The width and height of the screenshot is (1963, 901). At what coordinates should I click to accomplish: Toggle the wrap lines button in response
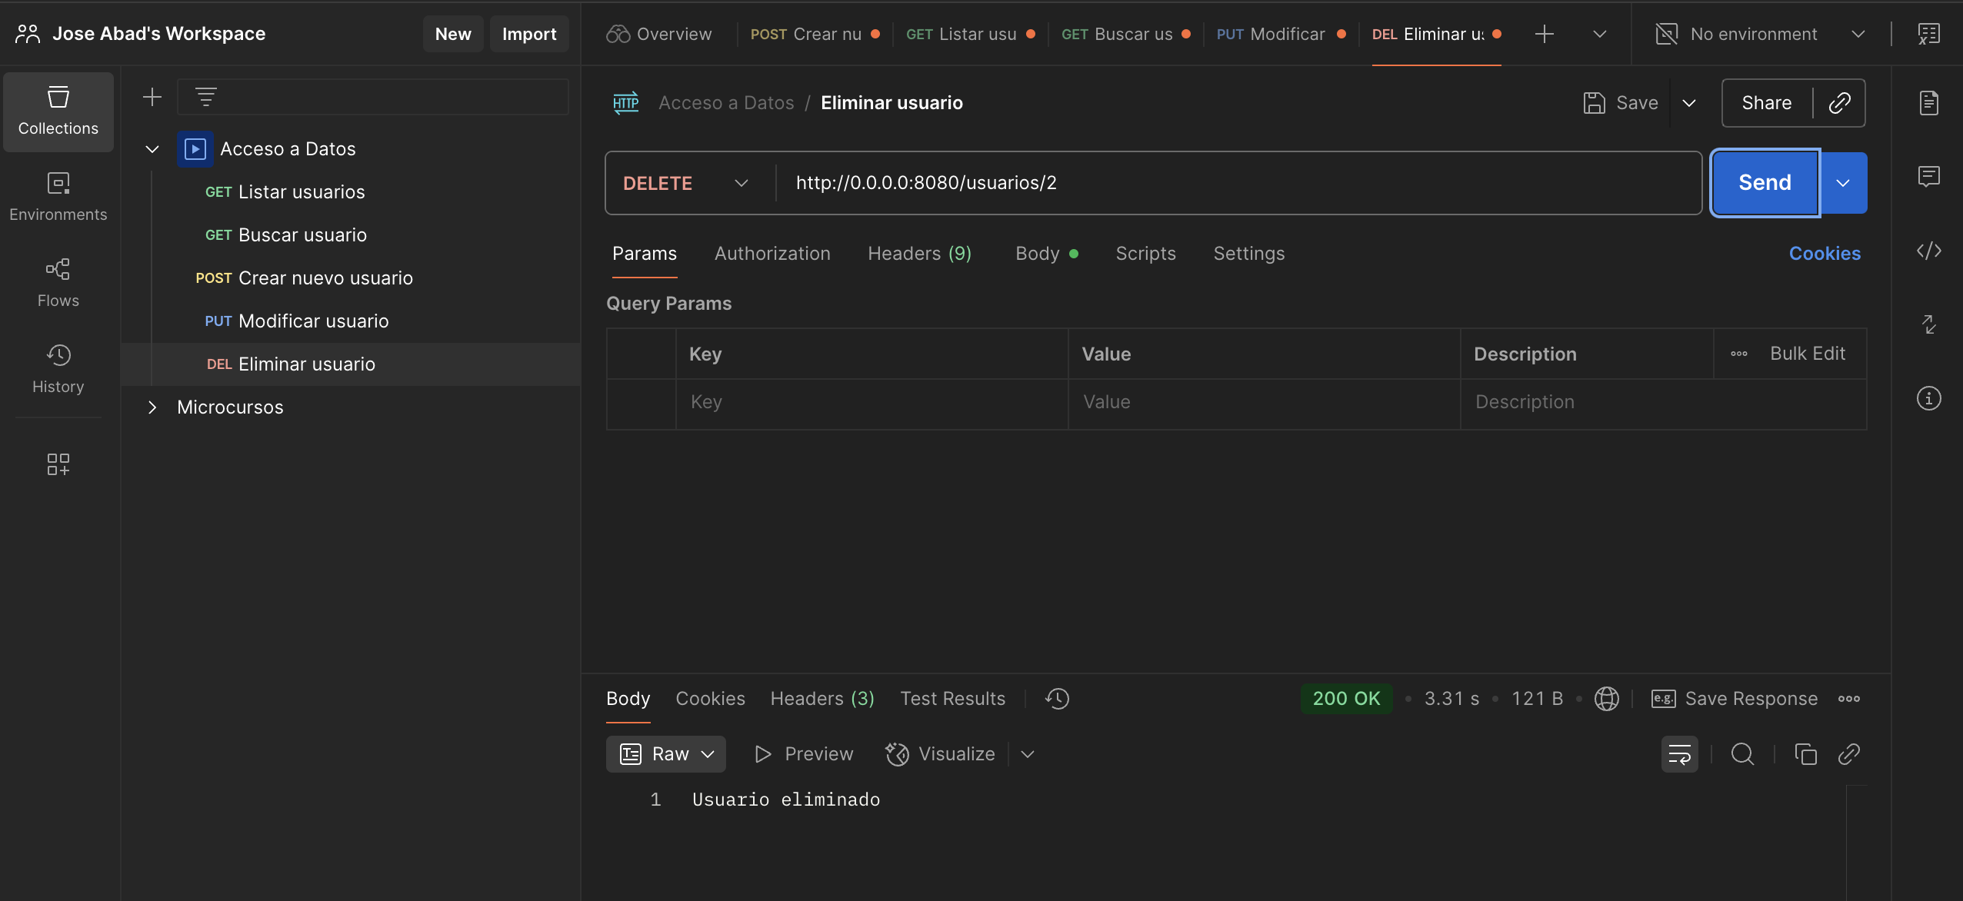coord(1679,754)
